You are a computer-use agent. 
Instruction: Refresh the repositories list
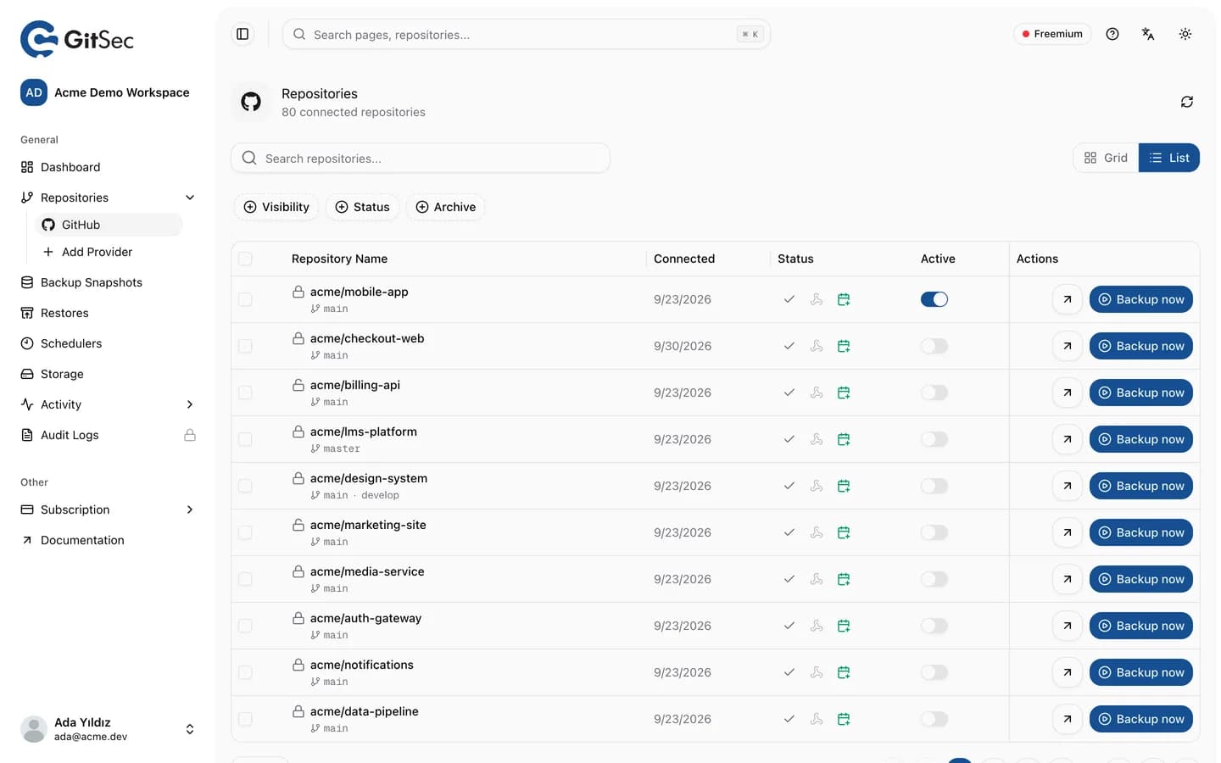point(1187,102)
